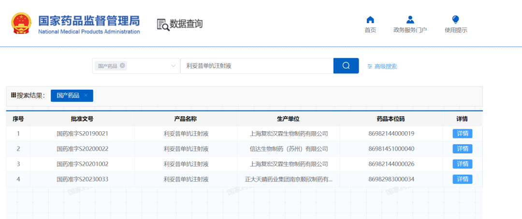Viewport: 522px width, 219px height.
Task: Click the 批准文号 column header
Action: coord(82,119)
